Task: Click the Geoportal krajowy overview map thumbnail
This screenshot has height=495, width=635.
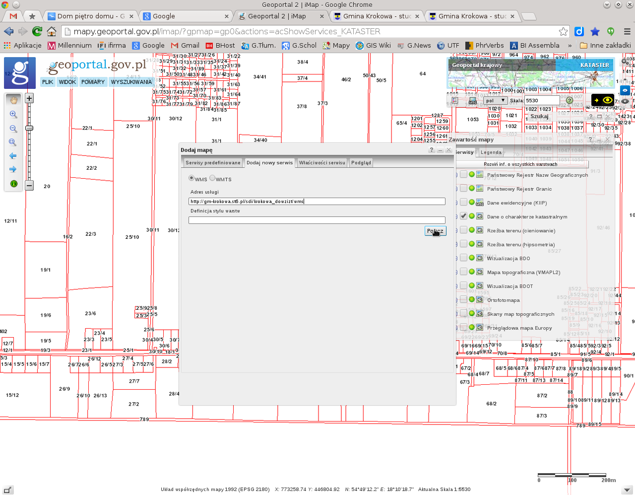Action: (x=530, y=73)
